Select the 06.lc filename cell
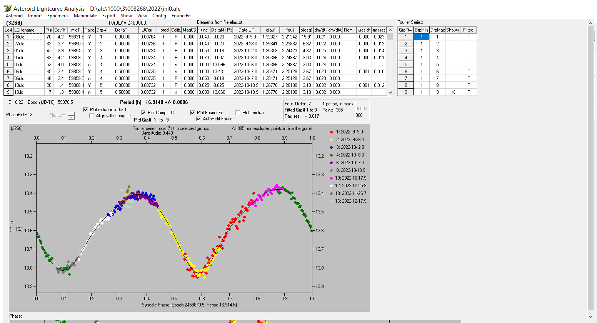The image size is (597, 323). coord(29,72)
